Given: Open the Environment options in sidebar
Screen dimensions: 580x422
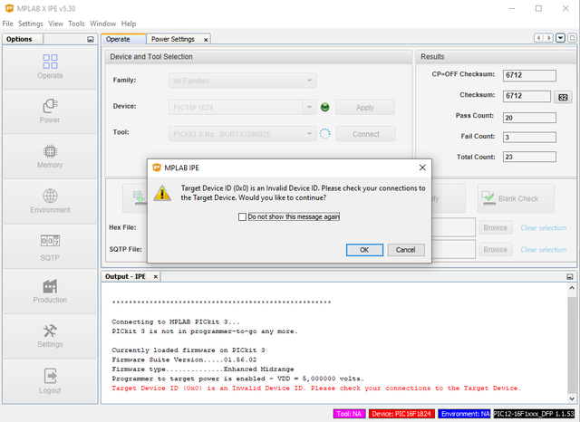Looking at the screenshot, I should pyautogui.click(x=50, y=201).
